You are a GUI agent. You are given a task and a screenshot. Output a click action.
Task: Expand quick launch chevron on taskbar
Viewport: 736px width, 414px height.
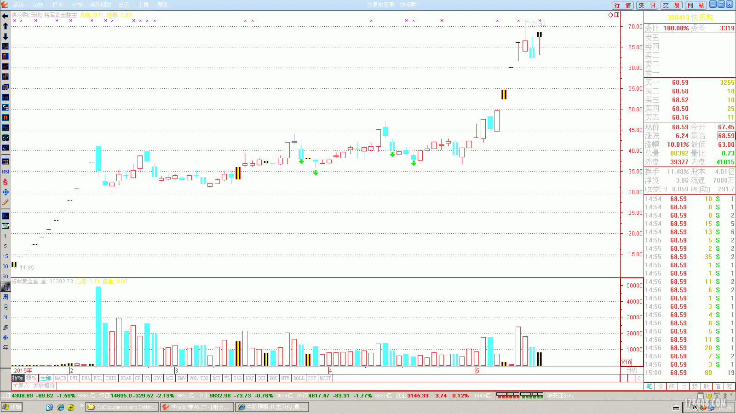point(82,406)
